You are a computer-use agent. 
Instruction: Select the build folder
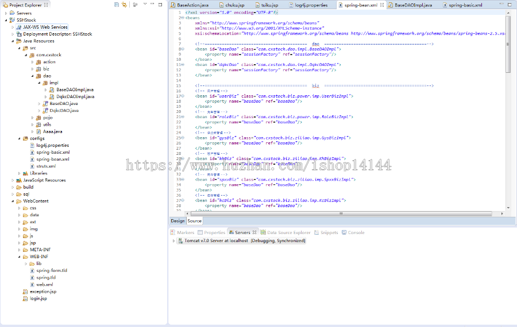(x=28, y=187)
